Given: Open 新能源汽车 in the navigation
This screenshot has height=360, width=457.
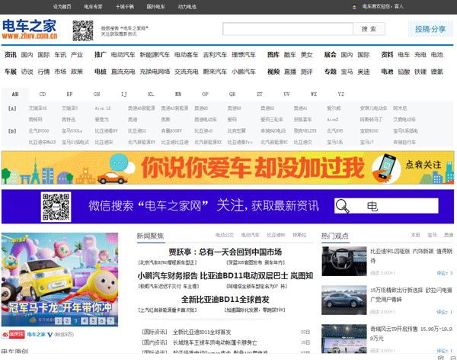Looking at the screenshot, I should [x=155, y=55].
